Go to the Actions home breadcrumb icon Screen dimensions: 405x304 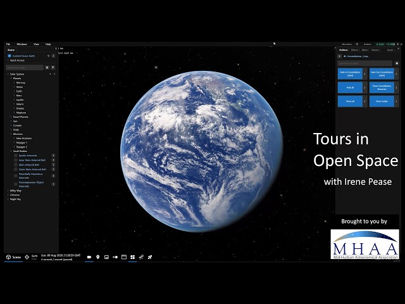coord(344,56)
